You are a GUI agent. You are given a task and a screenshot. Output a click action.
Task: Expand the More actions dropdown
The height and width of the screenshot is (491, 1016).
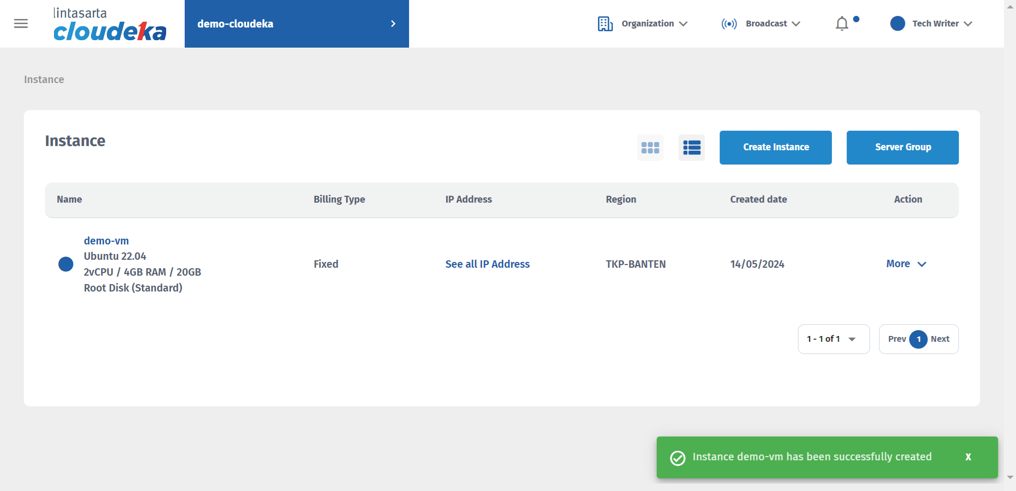(x=906, y=264)
